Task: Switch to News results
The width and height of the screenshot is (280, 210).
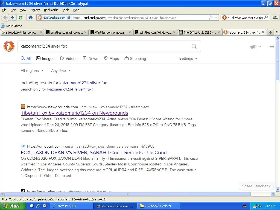Action: point(90,59)
